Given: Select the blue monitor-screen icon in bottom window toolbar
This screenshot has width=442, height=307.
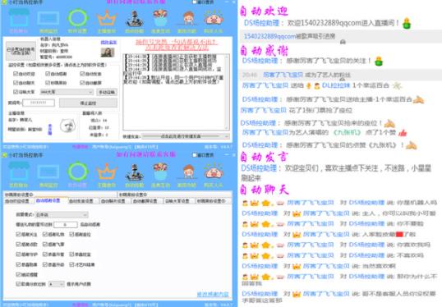Looking at the screenshot, I should pos(48,172).
